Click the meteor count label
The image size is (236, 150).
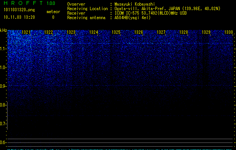click(x=53, y=12)
